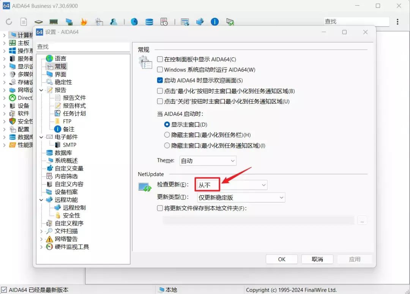Launch the System Stability Test flame icon
410x294 pixels.
point(84,21)
